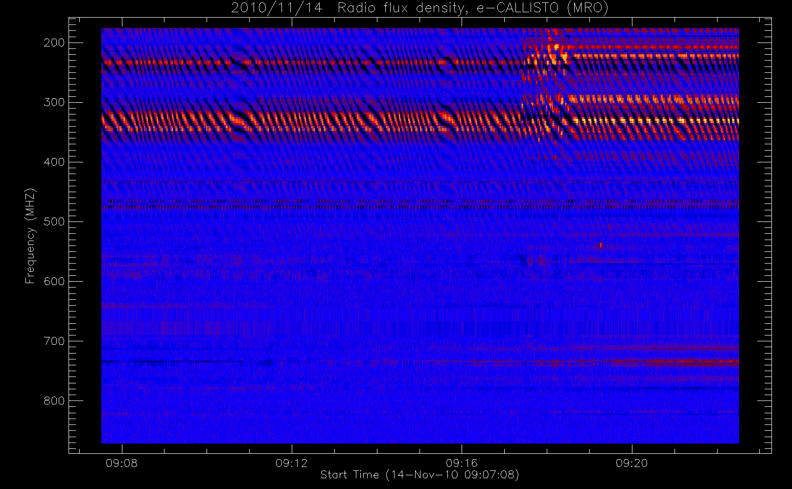This screenshot has width=792, height=489.
Task: Click the 'Frequency (MHZ)' axis label
Action: 30,236
